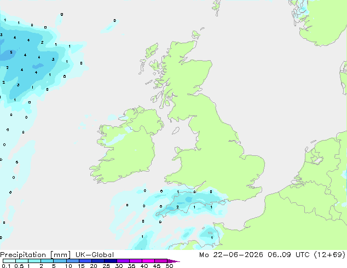Image resolution: width=347 pixels, height=268 pixels.
Task: Click the 15–20 mm legend color swatch
Action: pyautogui.click(x=85, y=261)
